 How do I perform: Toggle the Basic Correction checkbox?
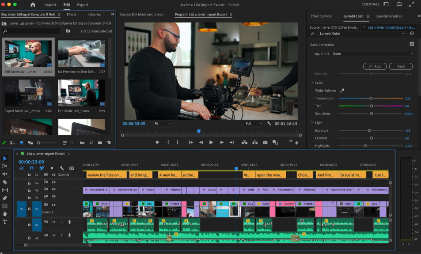(412, 44)
